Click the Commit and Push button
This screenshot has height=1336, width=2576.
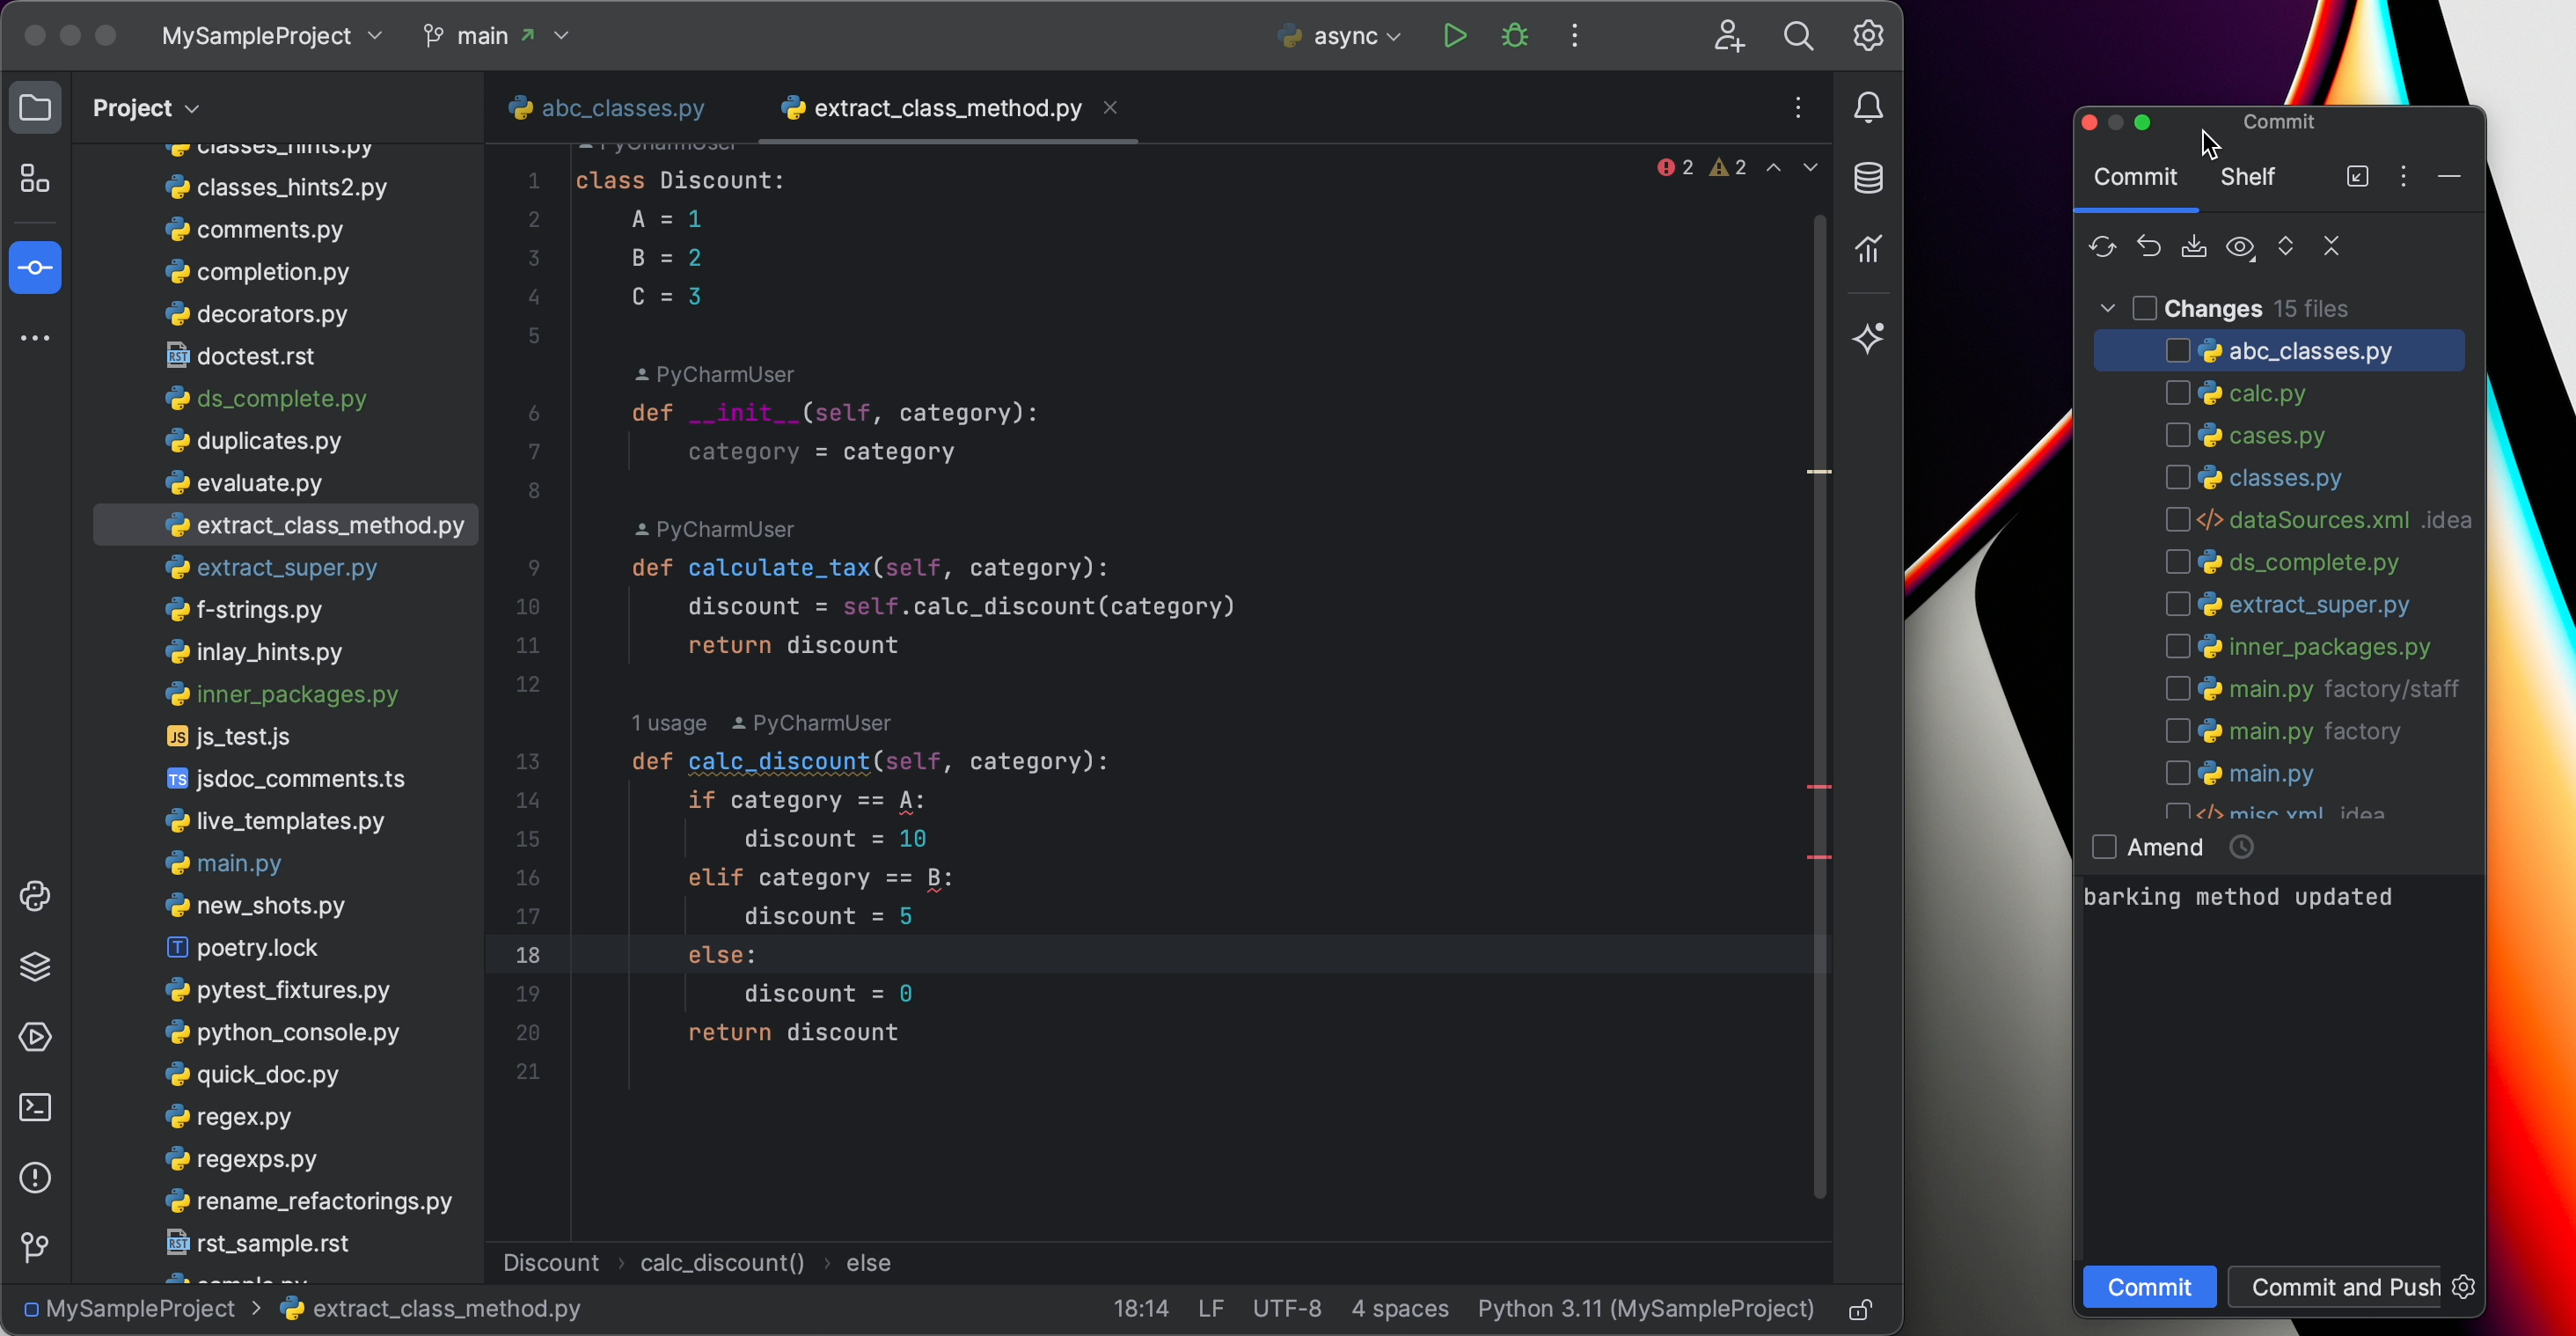point(2336,1287)
